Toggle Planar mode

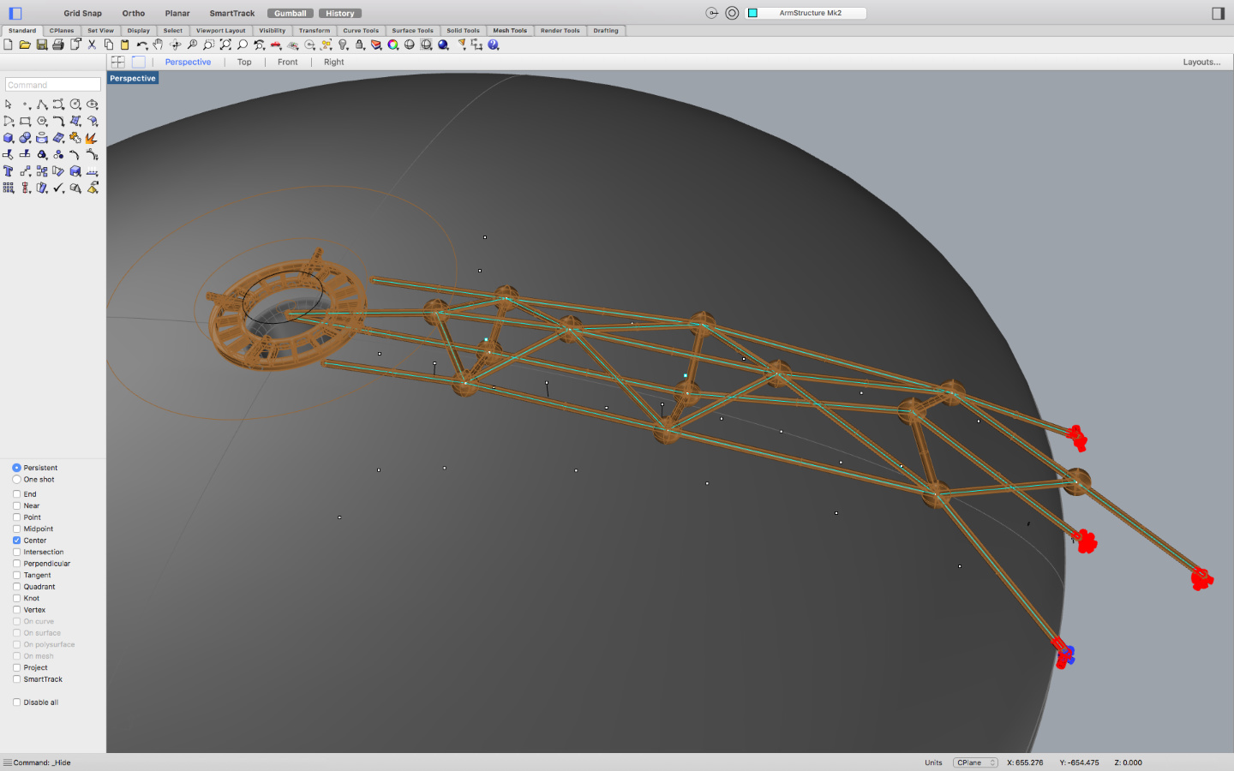coord(177,14)
